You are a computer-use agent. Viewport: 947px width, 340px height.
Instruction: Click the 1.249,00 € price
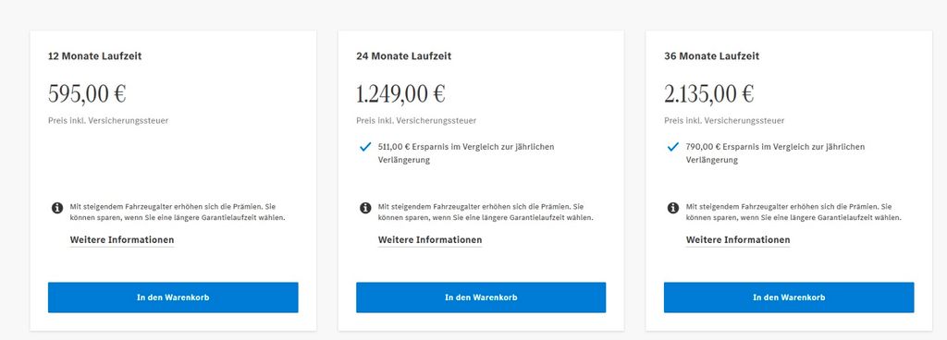[400, 94]
